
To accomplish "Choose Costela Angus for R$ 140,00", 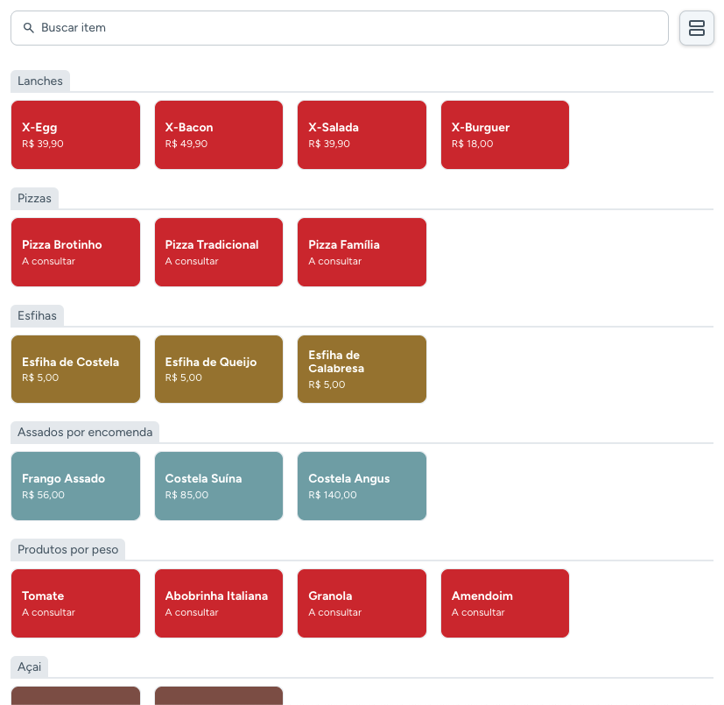I will (362, 486).
